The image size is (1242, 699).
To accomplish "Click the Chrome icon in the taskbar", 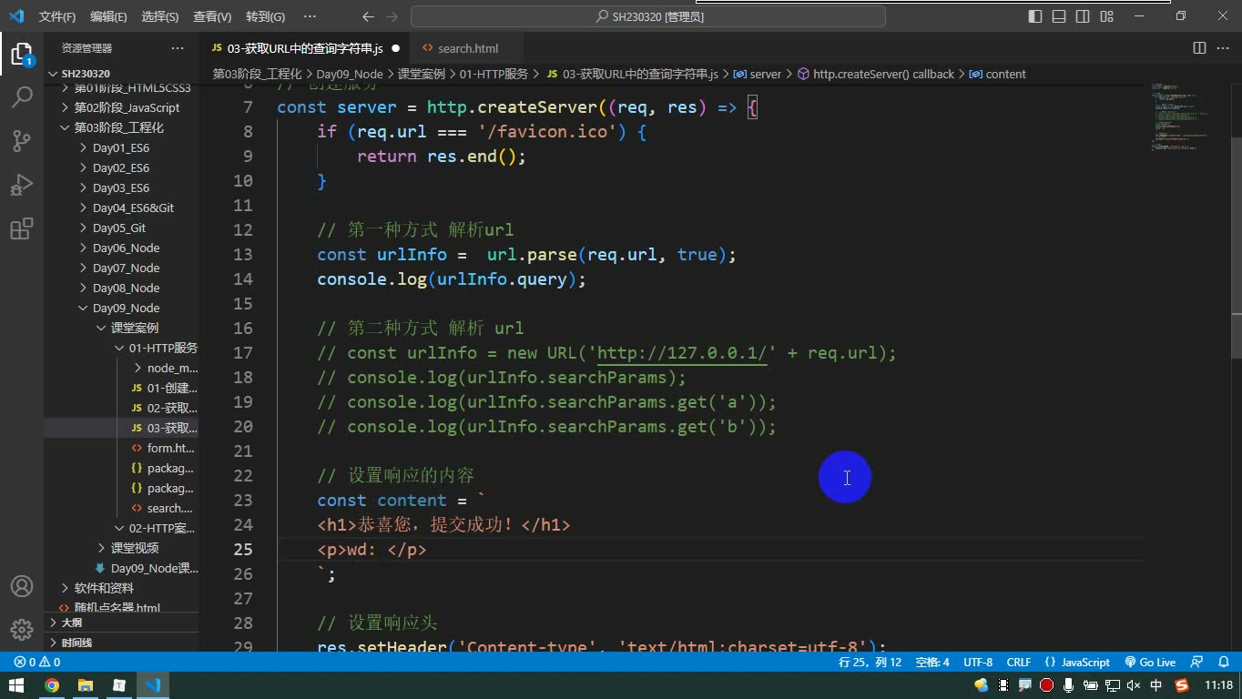I will click(x=52, y=685).
